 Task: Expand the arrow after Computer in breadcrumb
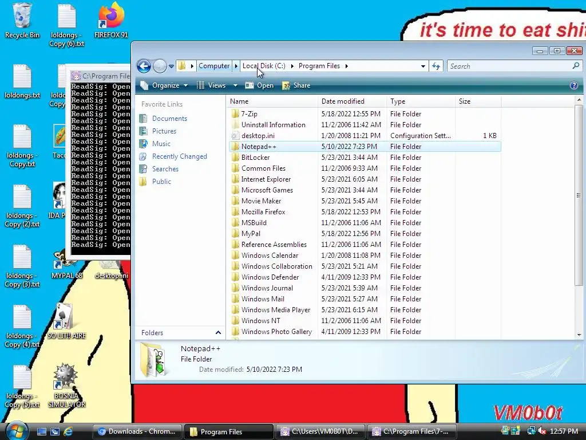coord(236,66)
